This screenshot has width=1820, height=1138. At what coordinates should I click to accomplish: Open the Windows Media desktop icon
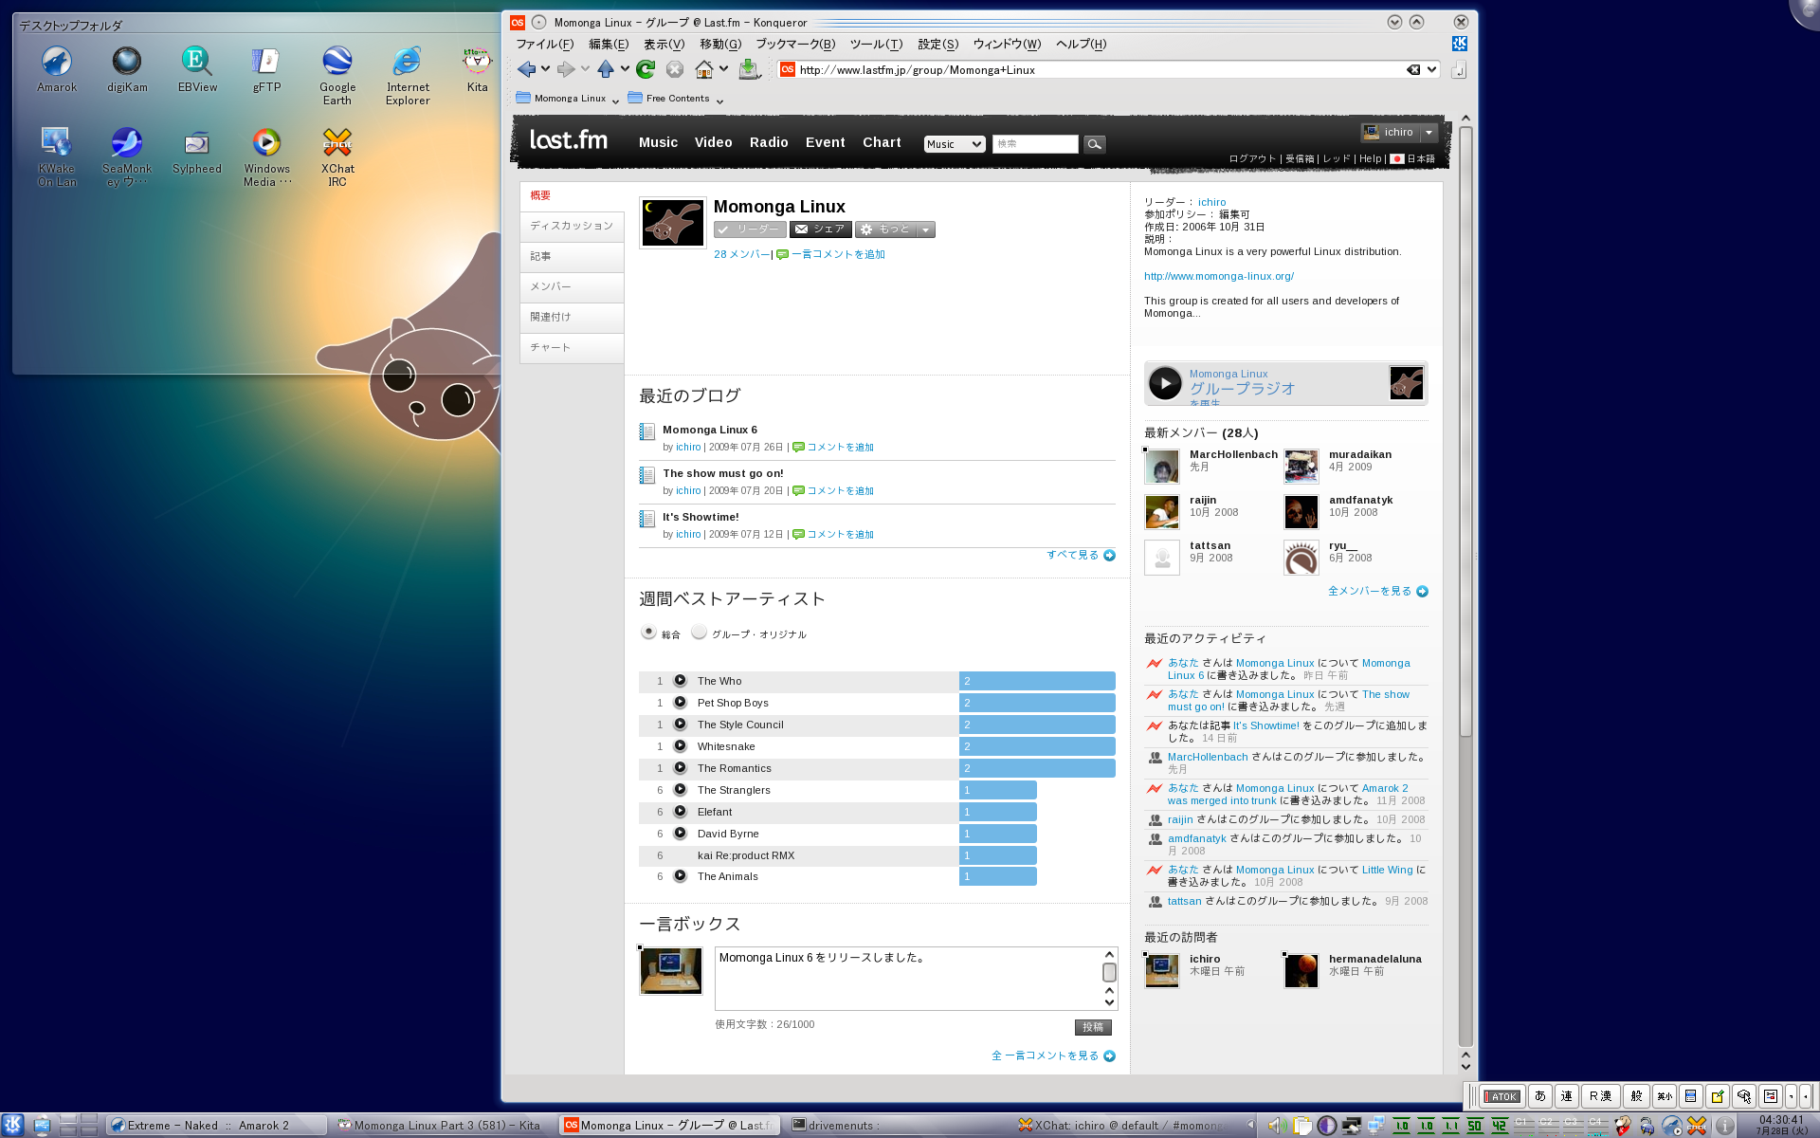pos(267,156)
